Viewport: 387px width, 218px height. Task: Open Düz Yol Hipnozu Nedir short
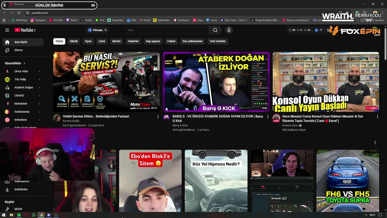click(216, 181)
